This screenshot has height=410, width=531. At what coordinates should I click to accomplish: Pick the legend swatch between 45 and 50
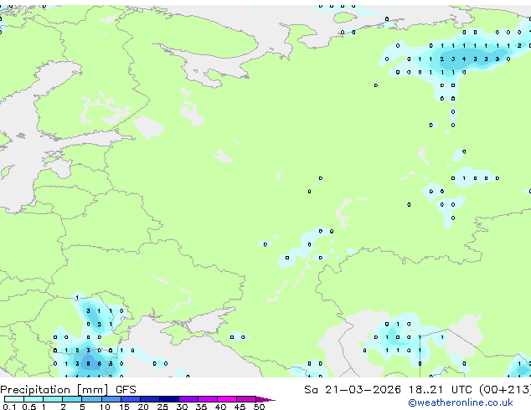[x=246, y=399]
